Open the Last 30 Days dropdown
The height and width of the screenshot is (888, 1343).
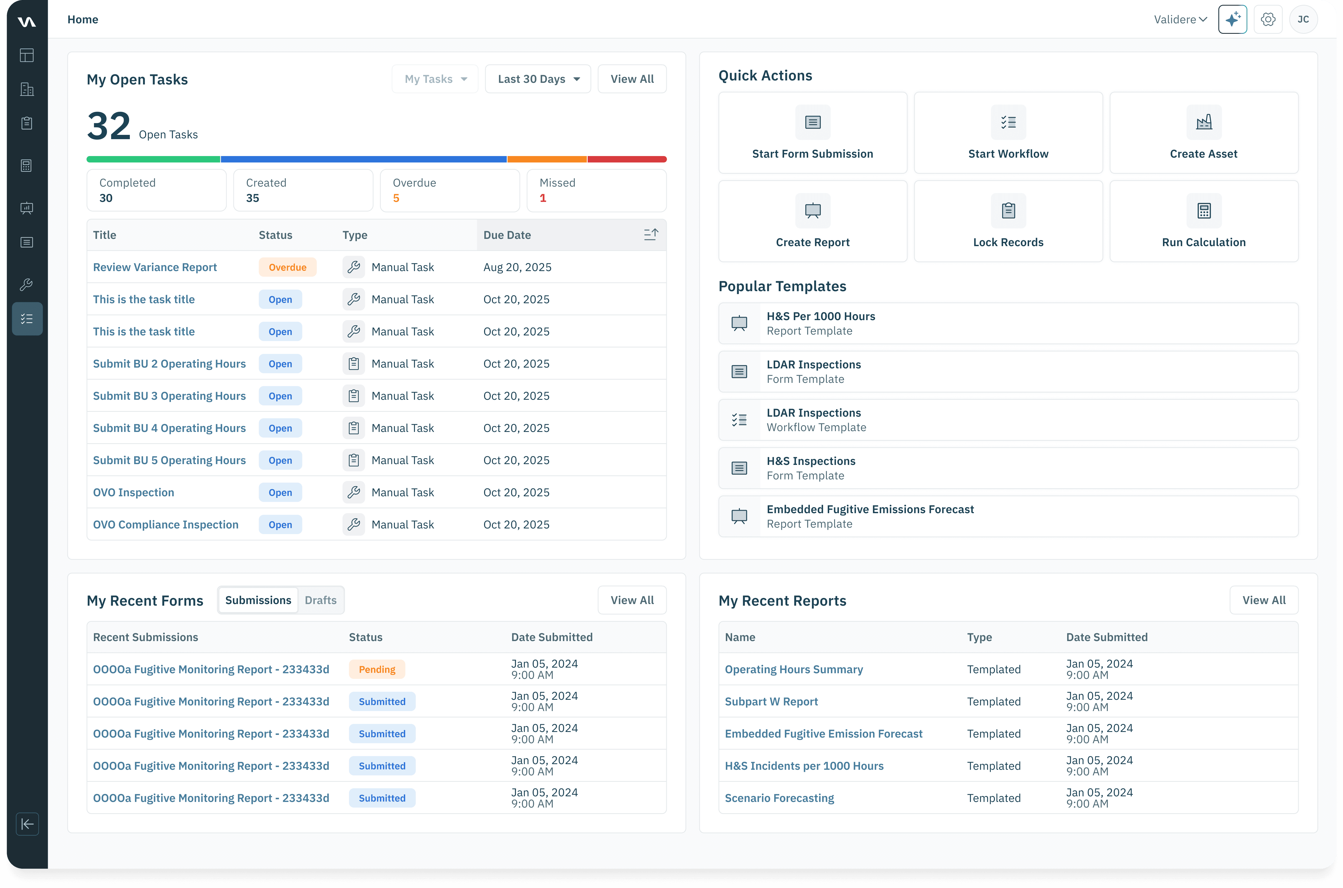[x=538, y=79]
